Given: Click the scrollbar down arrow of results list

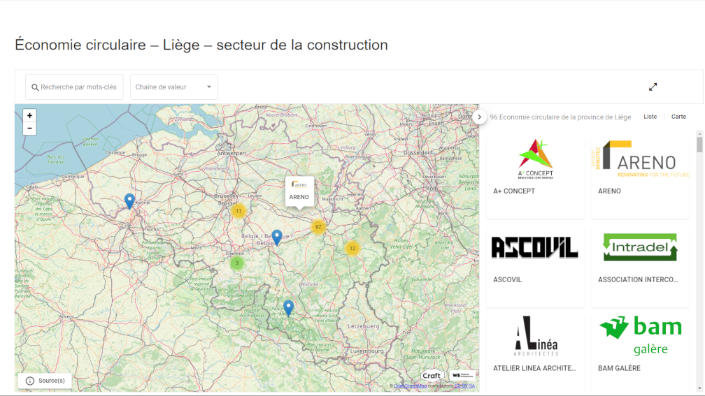Looking at the screenshot, I should (699, 389).
